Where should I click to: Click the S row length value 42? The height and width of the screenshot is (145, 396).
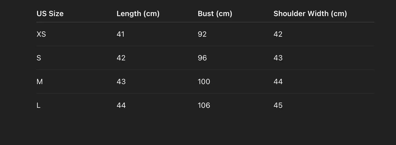coord(121,58)
